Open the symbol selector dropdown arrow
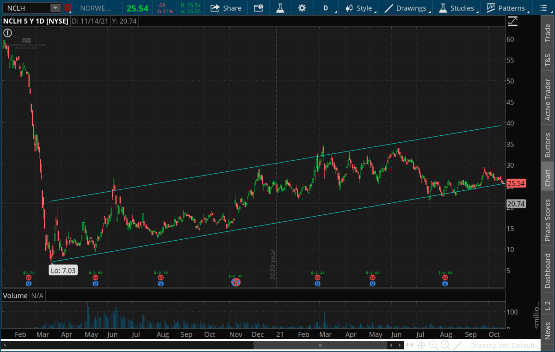The height and width of the screenshot is (352, 555). 55,8
